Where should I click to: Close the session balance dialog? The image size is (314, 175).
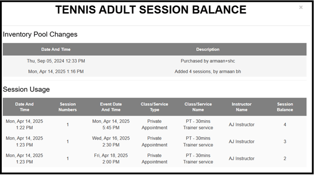point(300,7)
